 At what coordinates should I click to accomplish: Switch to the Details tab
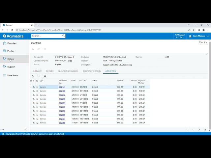50,71
